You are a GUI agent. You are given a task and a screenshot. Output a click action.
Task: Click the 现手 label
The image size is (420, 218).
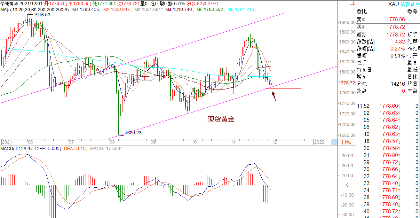click(x=412, y=35)
